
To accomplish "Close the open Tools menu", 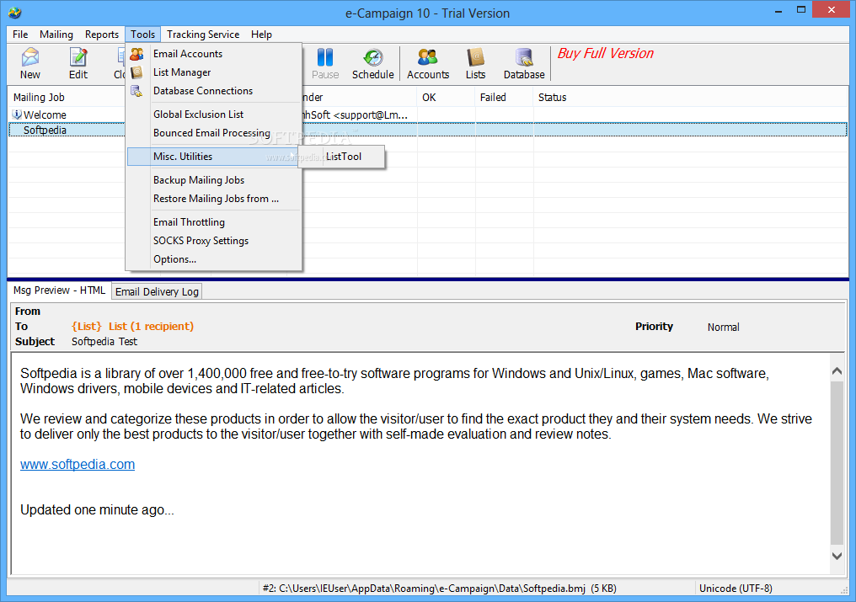I will tap(143, 34).
